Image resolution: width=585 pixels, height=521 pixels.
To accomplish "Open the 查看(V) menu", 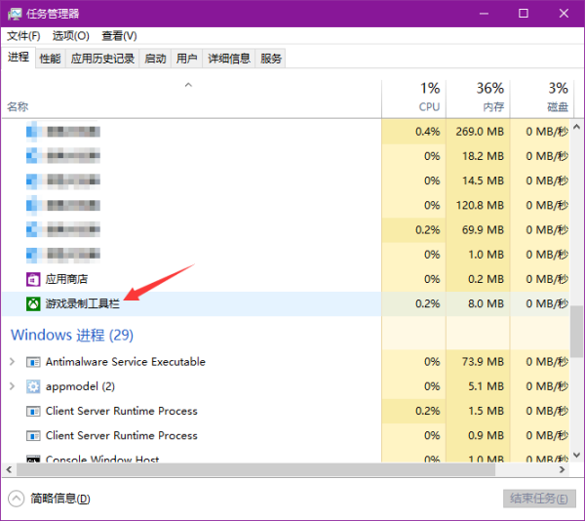I will click(119, 36).
